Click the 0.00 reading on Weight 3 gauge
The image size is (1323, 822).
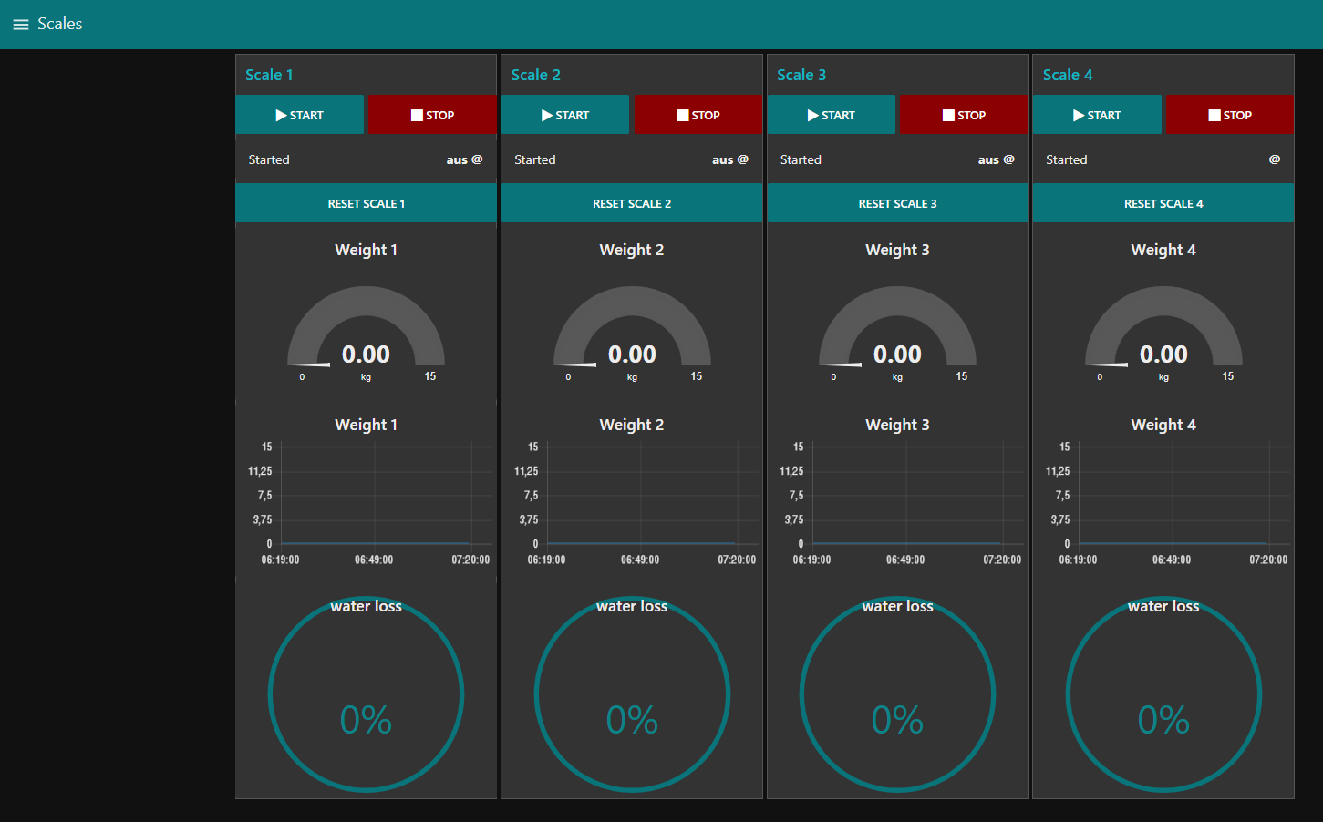click(898, 354)
